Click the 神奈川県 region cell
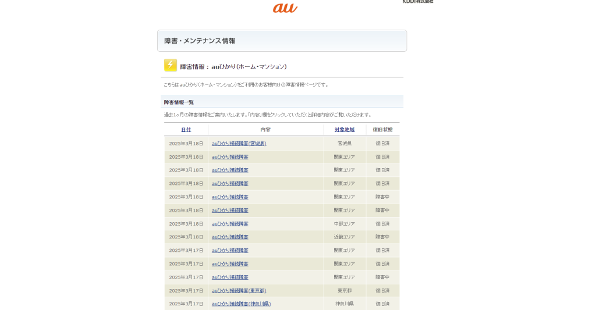Image resolution: width=596 pixels, height=310 pixels. pos(345,304)
